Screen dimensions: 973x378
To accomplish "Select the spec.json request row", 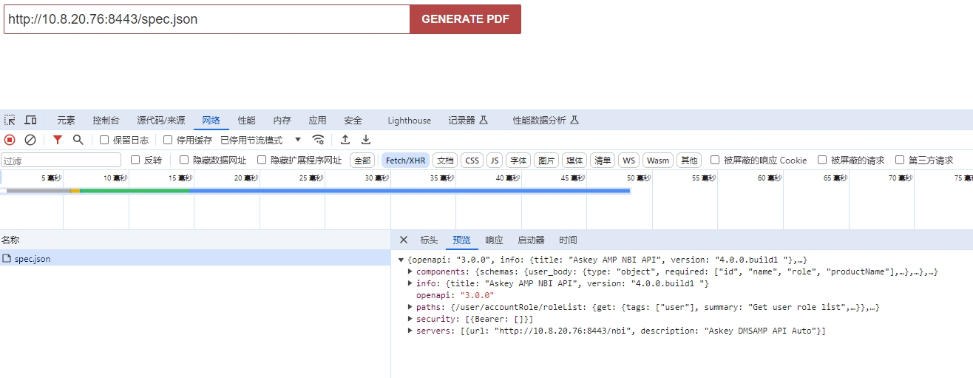I will point(195,259).
